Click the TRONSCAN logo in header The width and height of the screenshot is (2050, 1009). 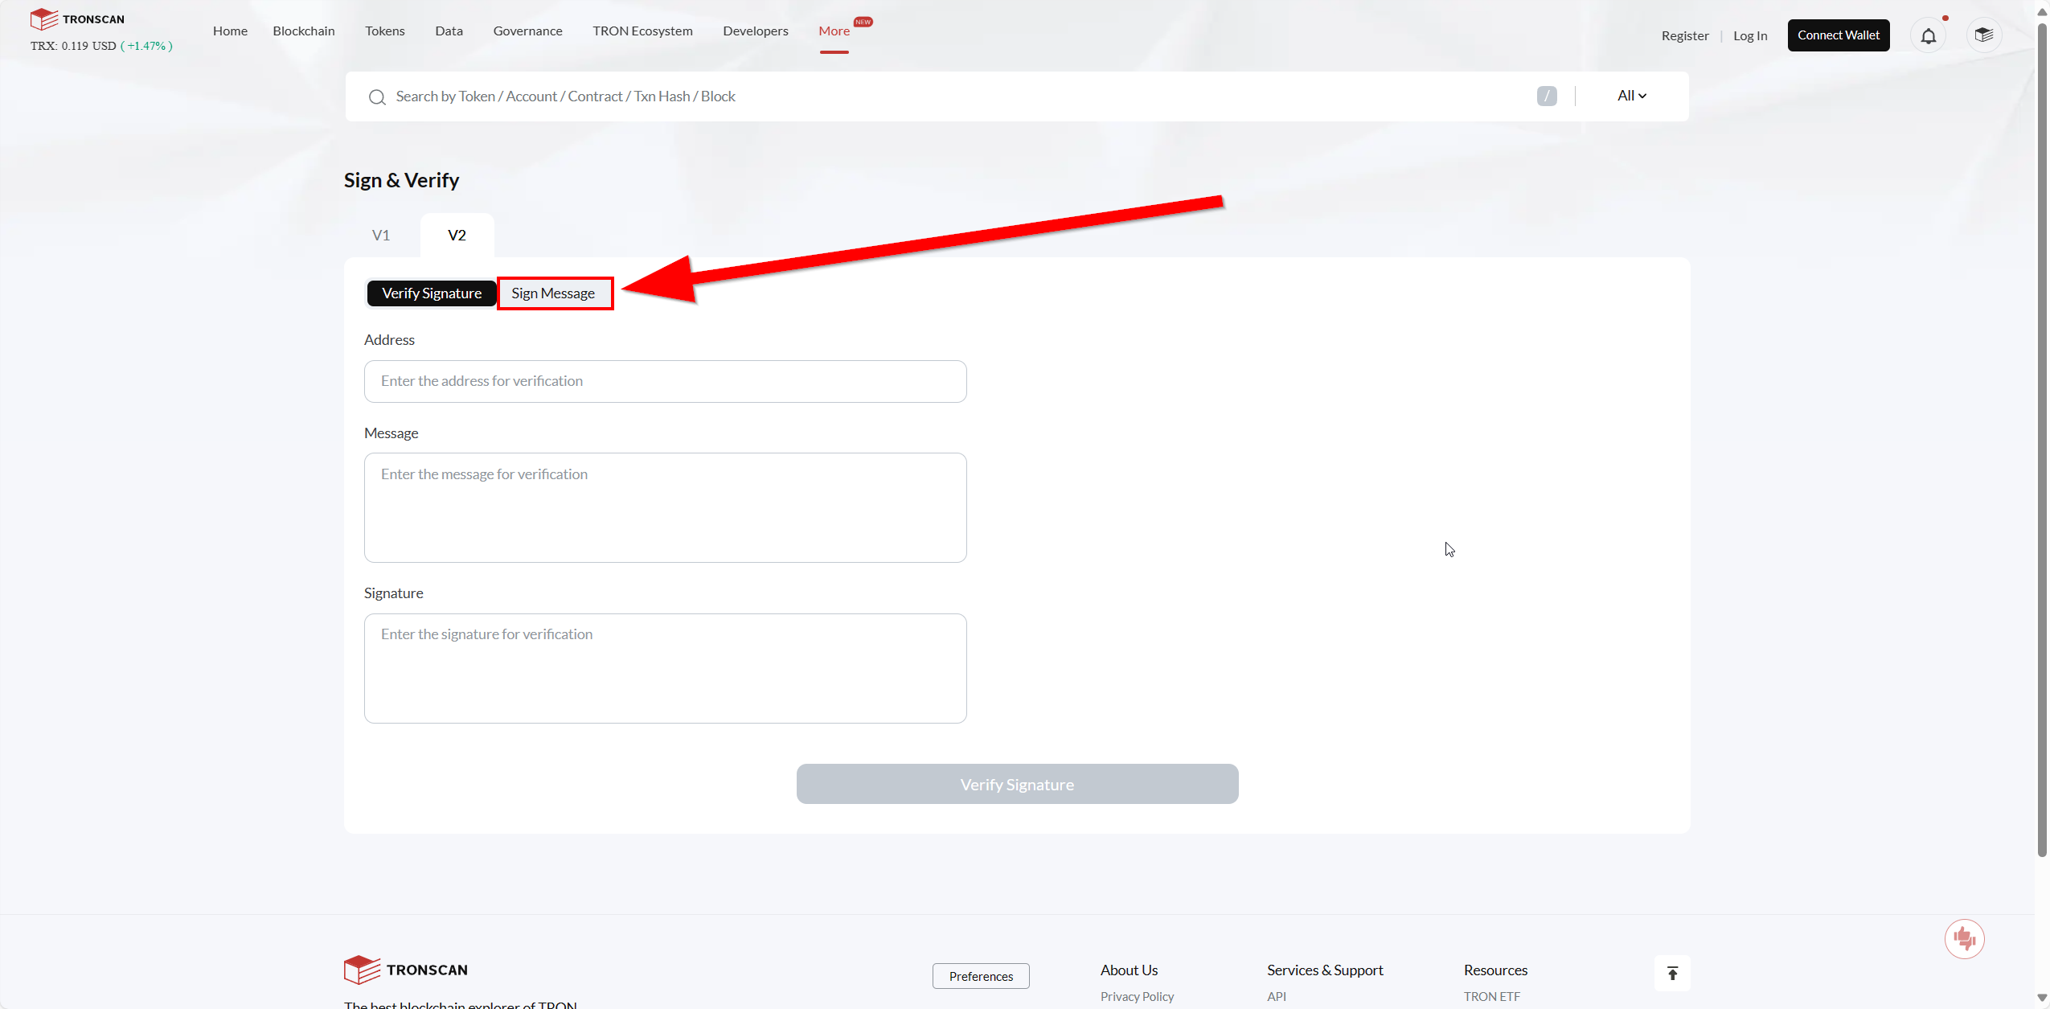click(x=77, y=19)
